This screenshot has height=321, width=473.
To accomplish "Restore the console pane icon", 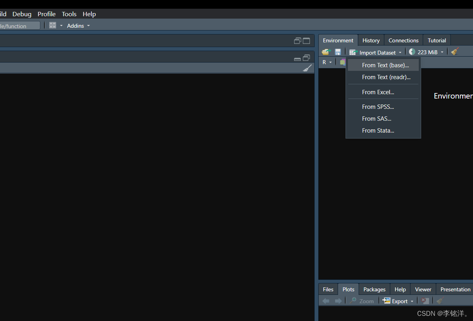I will [x=306, y=57].
